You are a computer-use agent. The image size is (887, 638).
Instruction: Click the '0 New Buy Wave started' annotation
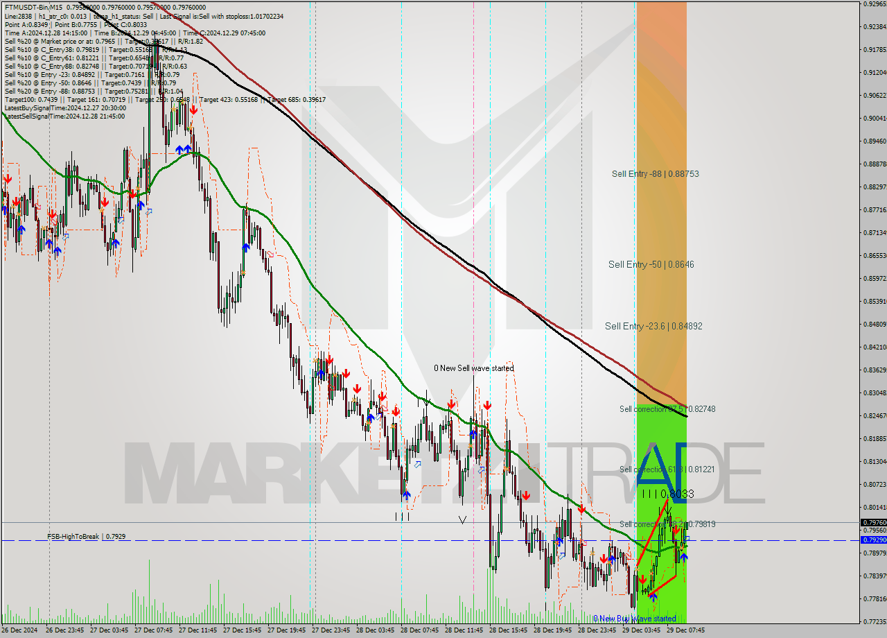coord(634,619)
